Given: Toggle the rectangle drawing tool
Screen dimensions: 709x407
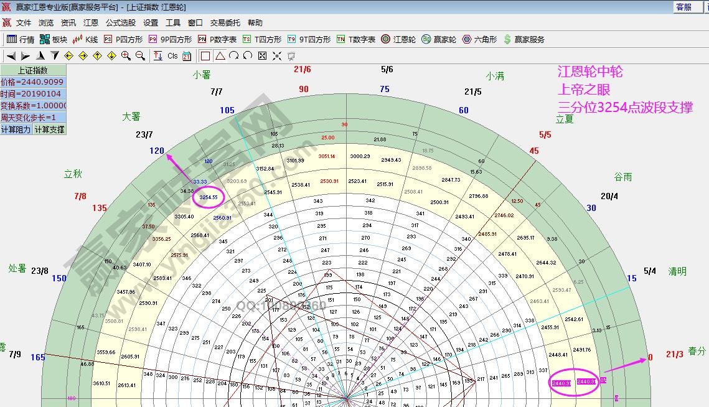Looking at the screenshot, I should coord(205,55).
